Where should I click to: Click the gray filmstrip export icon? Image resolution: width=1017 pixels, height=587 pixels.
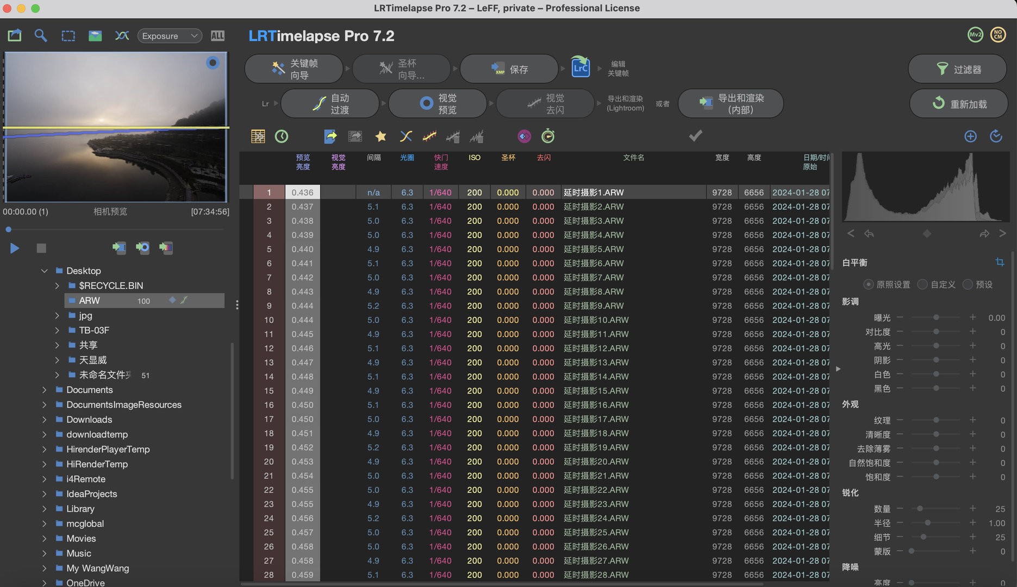[355, 136]
